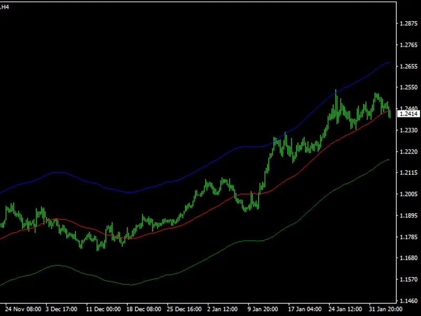Click the 18 Dec 08:00 time label
The width and height of the screenshot is (421, 316).
[x=144, y=309]
